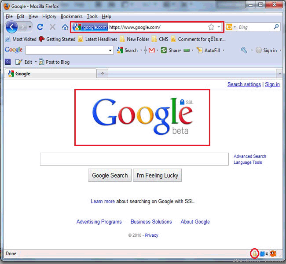Image resolution: width=286 pixels, height=264 pixels.
Task: Click the Bing search magnifier icon
Action: pos(276,27)
